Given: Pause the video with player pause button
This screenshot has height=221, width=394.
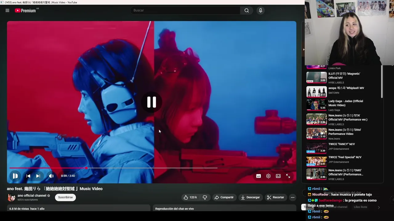Looking at the screenshot, I should tap(15, 176).
